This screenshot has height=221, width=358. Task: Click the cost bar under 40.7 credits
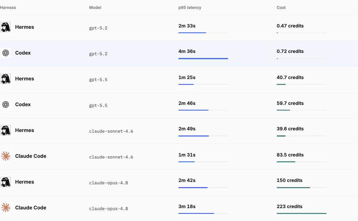pyautogui.click(x=301, y=84)
